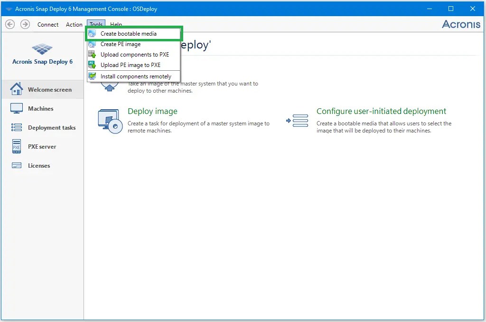Go to Welcome screen
486x322 pixels.
click(x=42, y=90)
